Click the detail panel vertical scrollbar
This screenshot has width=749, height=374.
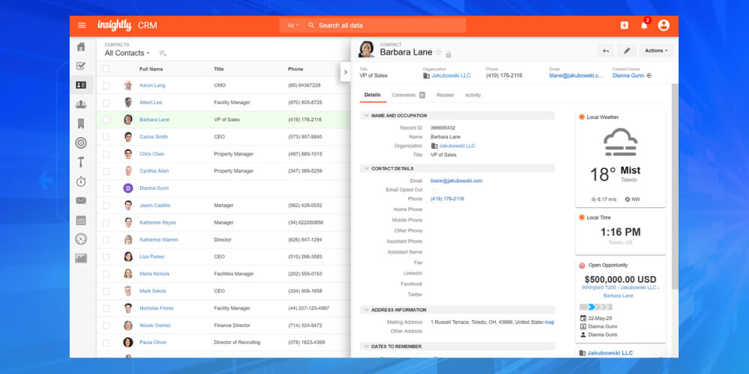click(x=675, y=186)
